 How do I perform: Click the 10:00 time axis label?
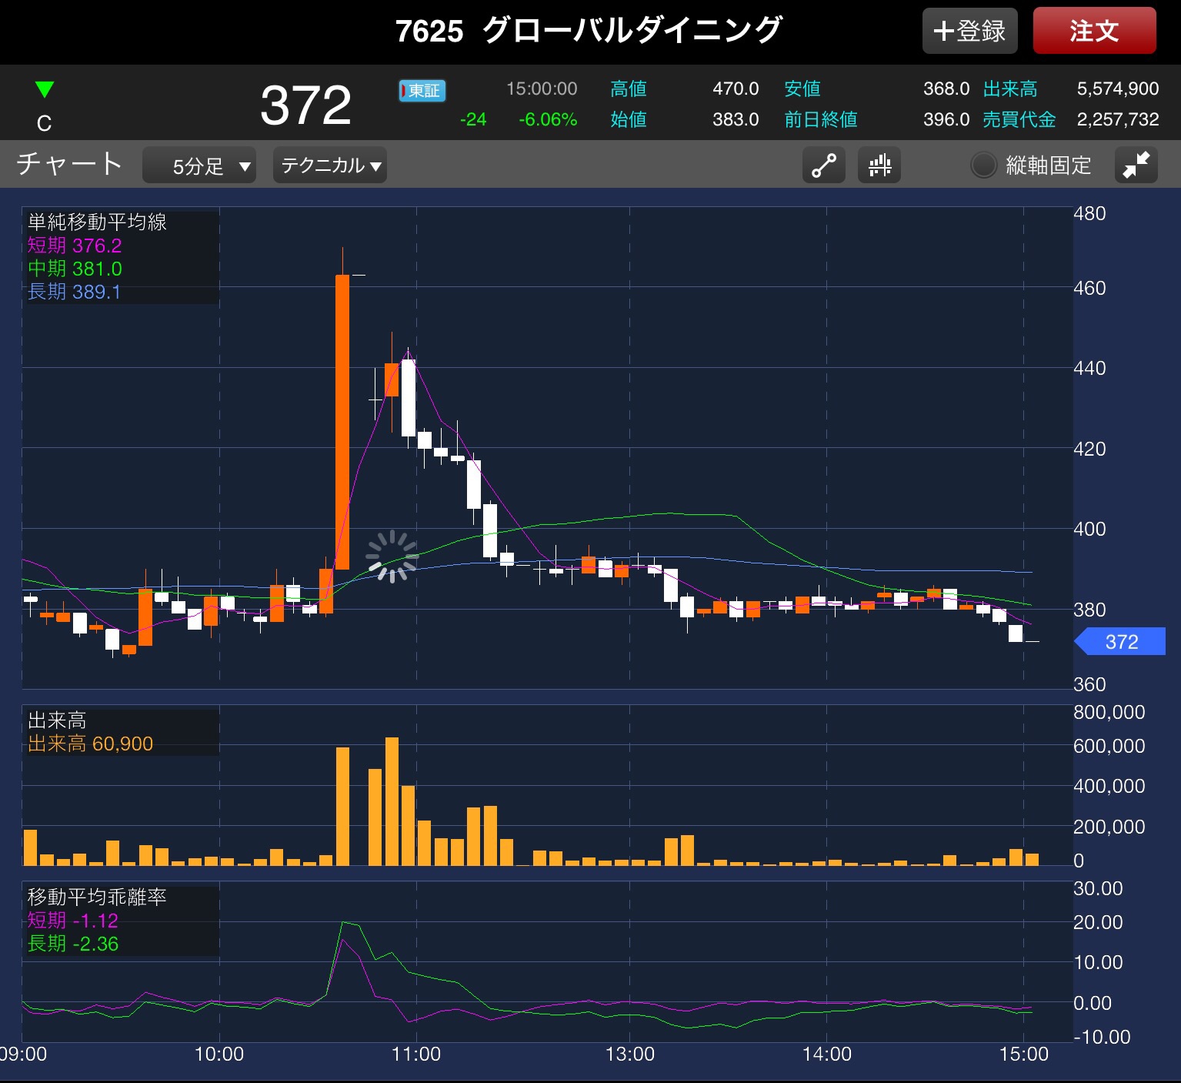(x=219, y=1055)
